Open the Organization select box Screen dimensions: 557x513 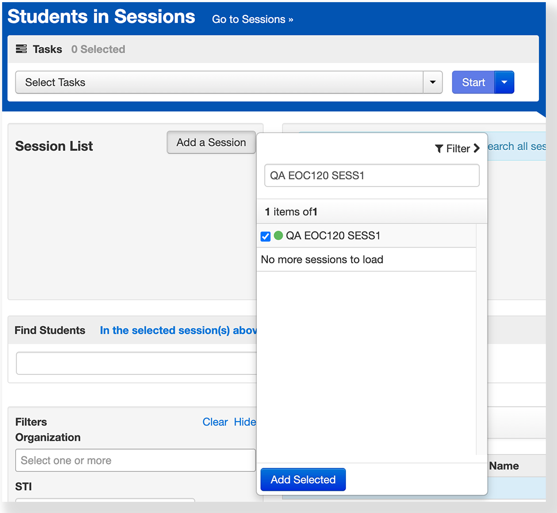(x=135, y=460)
